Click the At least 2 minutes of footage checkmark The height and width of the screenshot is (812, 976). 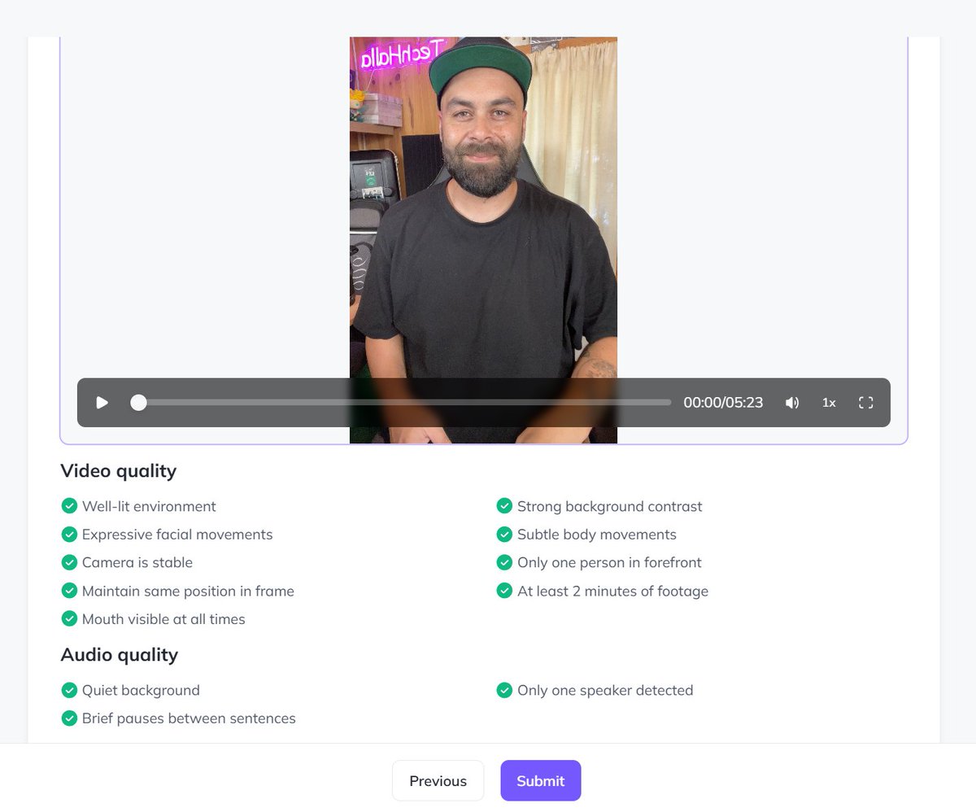(x=504, y=591)
